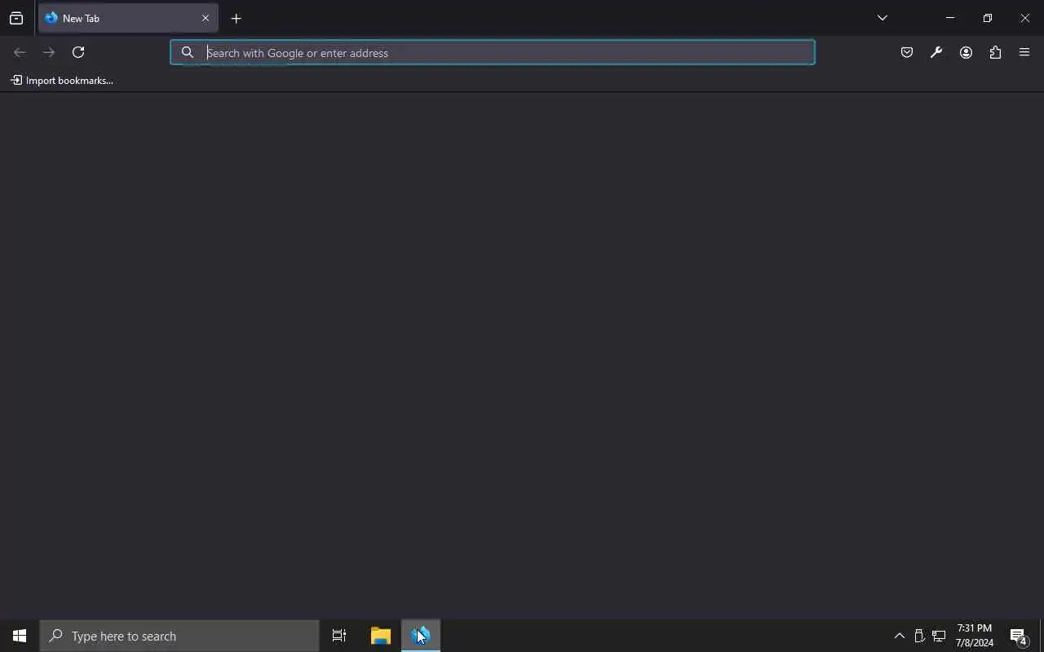Open the extensions puzzle icon

coord(995,52)
